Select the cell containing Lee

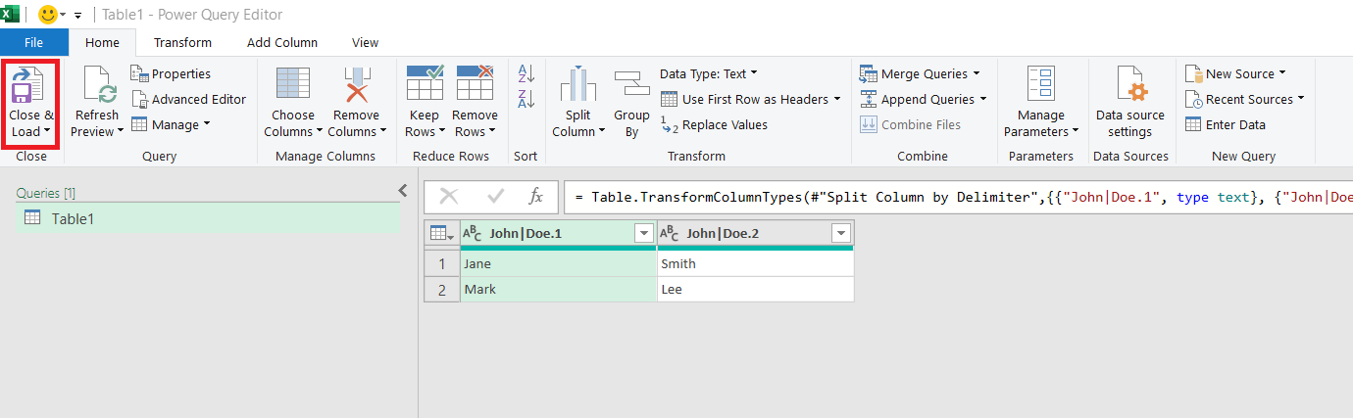tap(756, 289)
